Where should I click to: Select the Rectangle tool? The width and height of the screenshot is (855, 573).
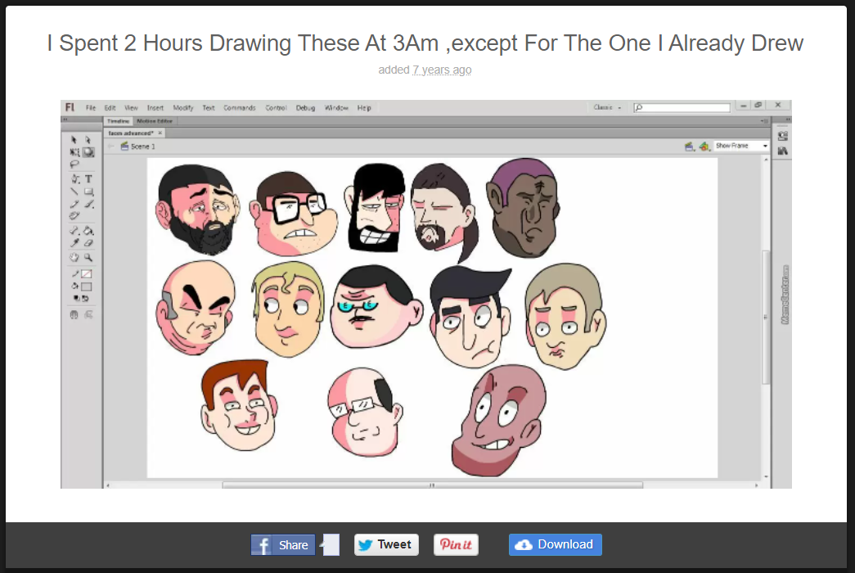pos(89,192)
